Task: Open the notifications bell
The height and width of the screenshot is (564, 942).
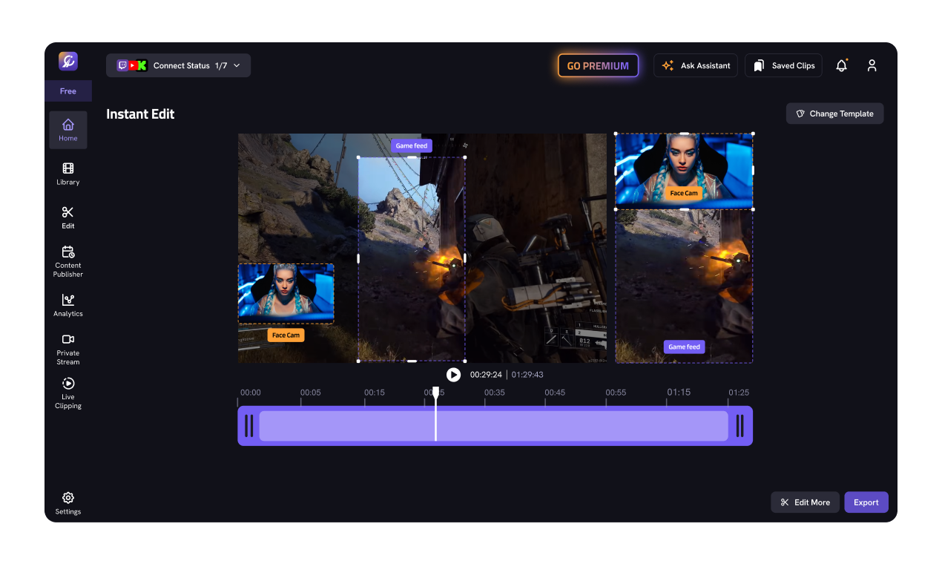Action: tap(841, 65)
